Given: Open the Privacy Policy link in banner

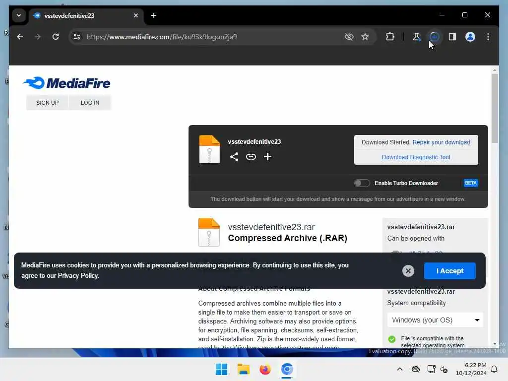Looking at the screenshot, I should [78, 276].
